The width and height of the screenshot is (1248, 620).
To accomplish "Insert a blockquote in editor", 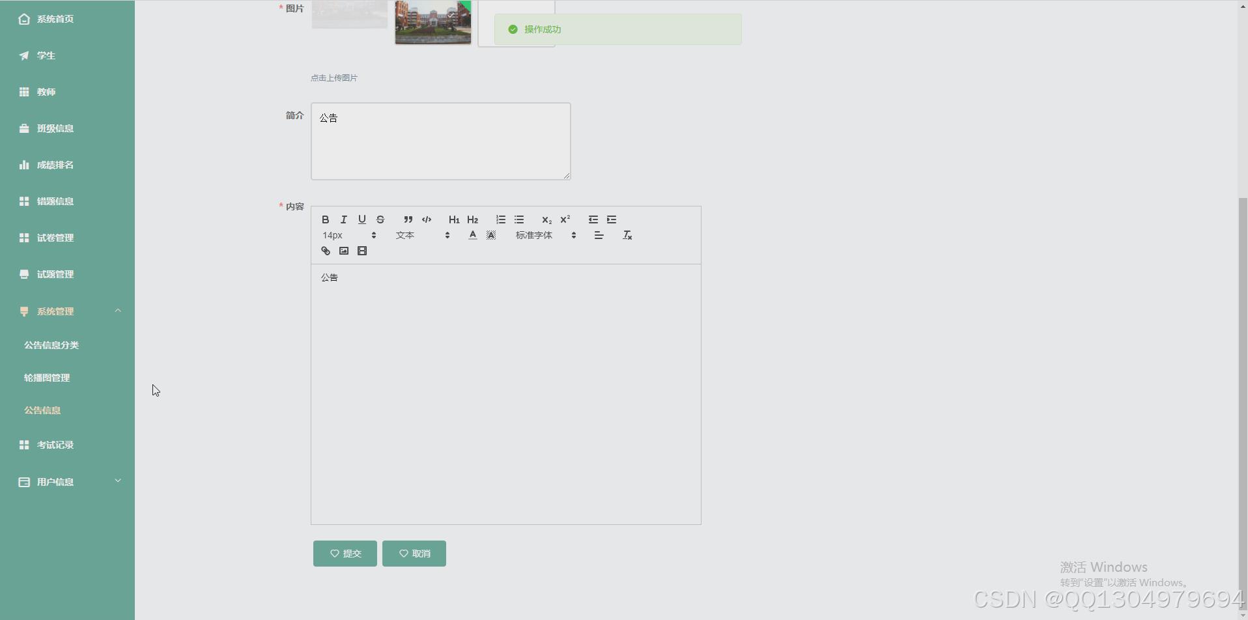I will [408, 219].
